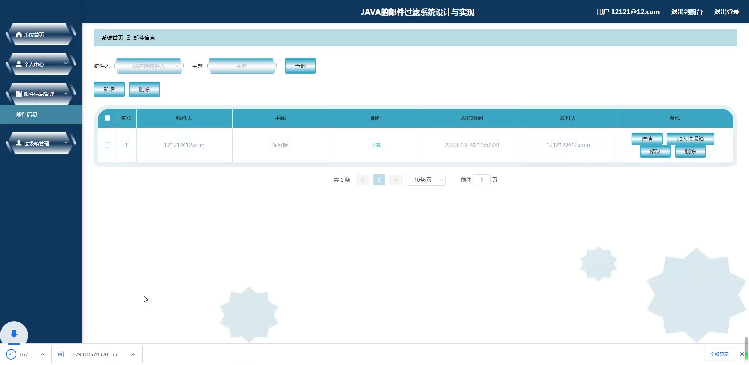Image resolution: width=749 pixels, height=365 pixels.
Task: Click the 用户 12121@12.com label
Action: [x=628, y=12]
